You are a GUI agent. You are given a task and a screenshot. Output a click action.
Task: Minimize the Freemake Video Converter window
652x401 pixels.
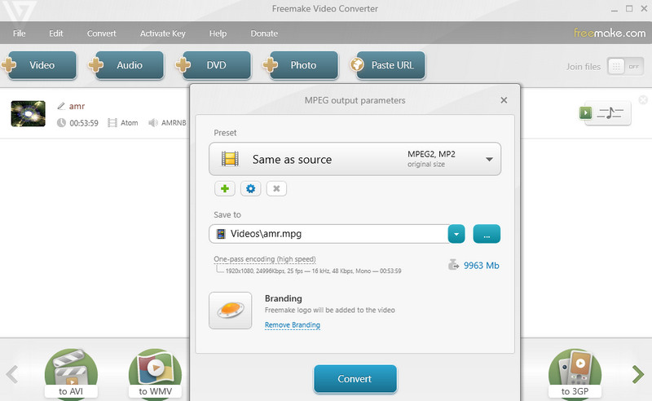point(615,9)
